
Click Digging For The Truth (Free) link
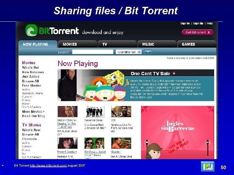tap(67, 125)
